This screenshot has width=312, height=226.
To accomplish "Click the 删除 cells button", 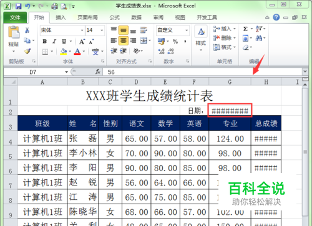I will 224,38.
